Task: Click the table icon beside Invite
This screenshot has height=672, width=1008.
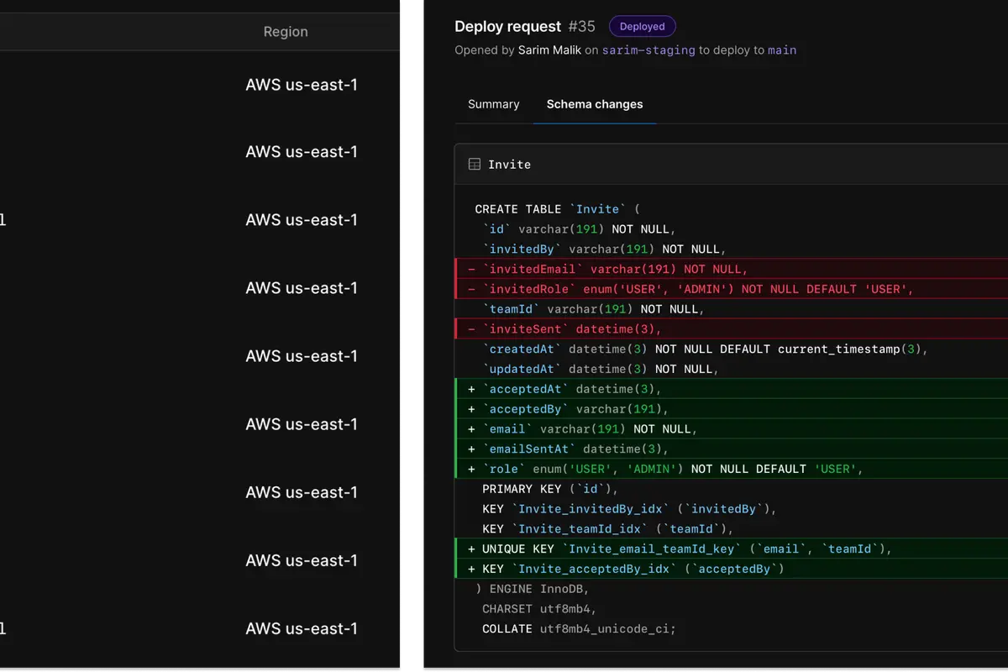Action: coord(475,164)
